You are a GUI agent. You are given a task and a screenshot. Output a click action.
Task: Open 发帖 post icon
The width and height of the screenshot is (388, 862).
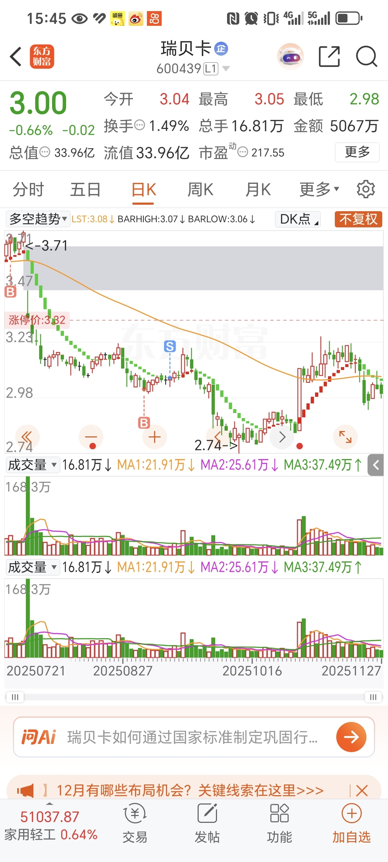(207, 824)
